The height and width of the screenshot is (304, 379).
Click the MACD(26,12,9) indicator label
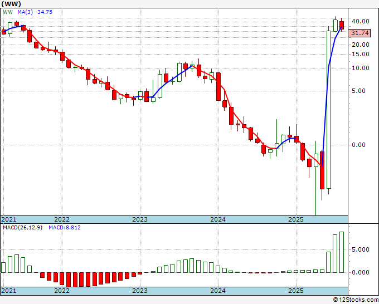coord(22,228)
